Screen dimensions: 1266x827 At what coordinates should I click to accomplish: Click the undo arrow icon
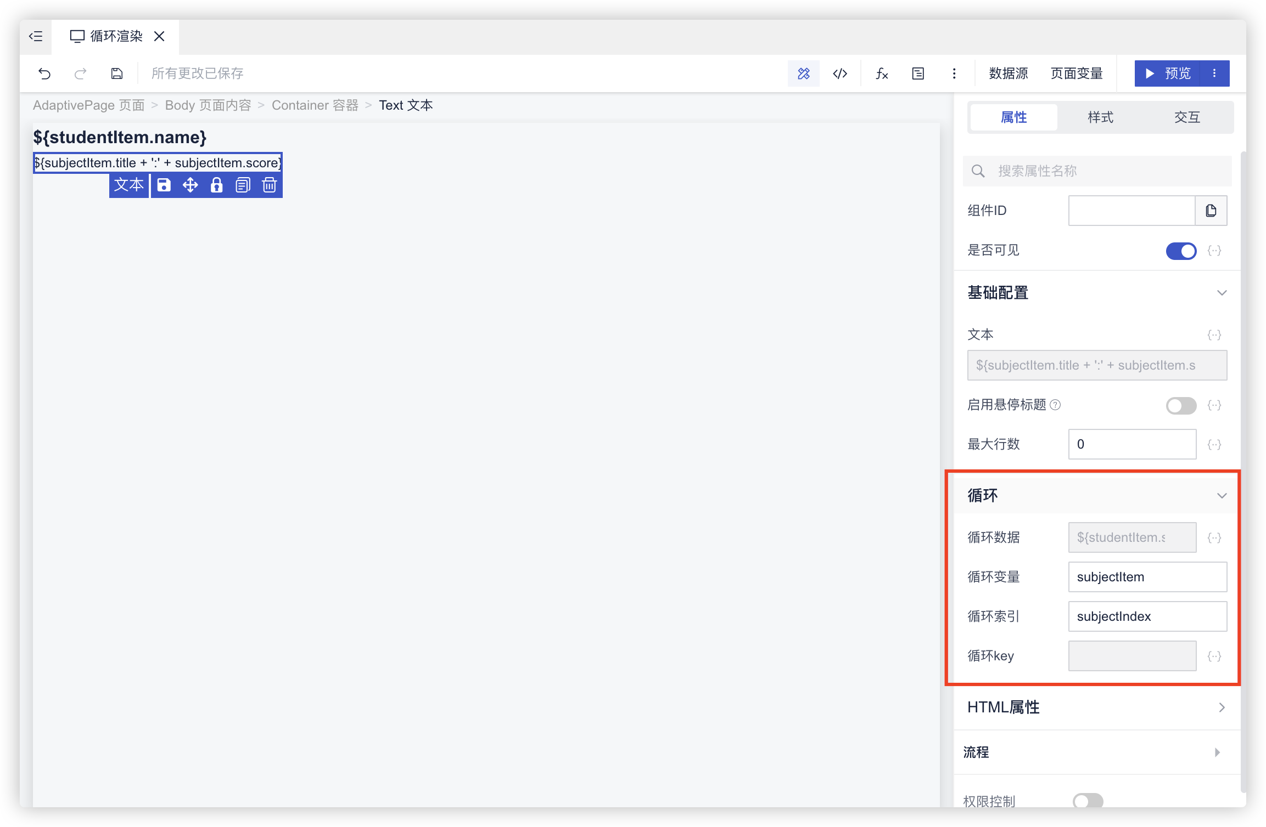(44, 73)
